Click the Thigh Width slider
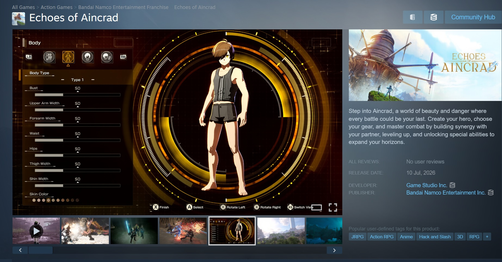502x262 pixels. pos(78,171)
